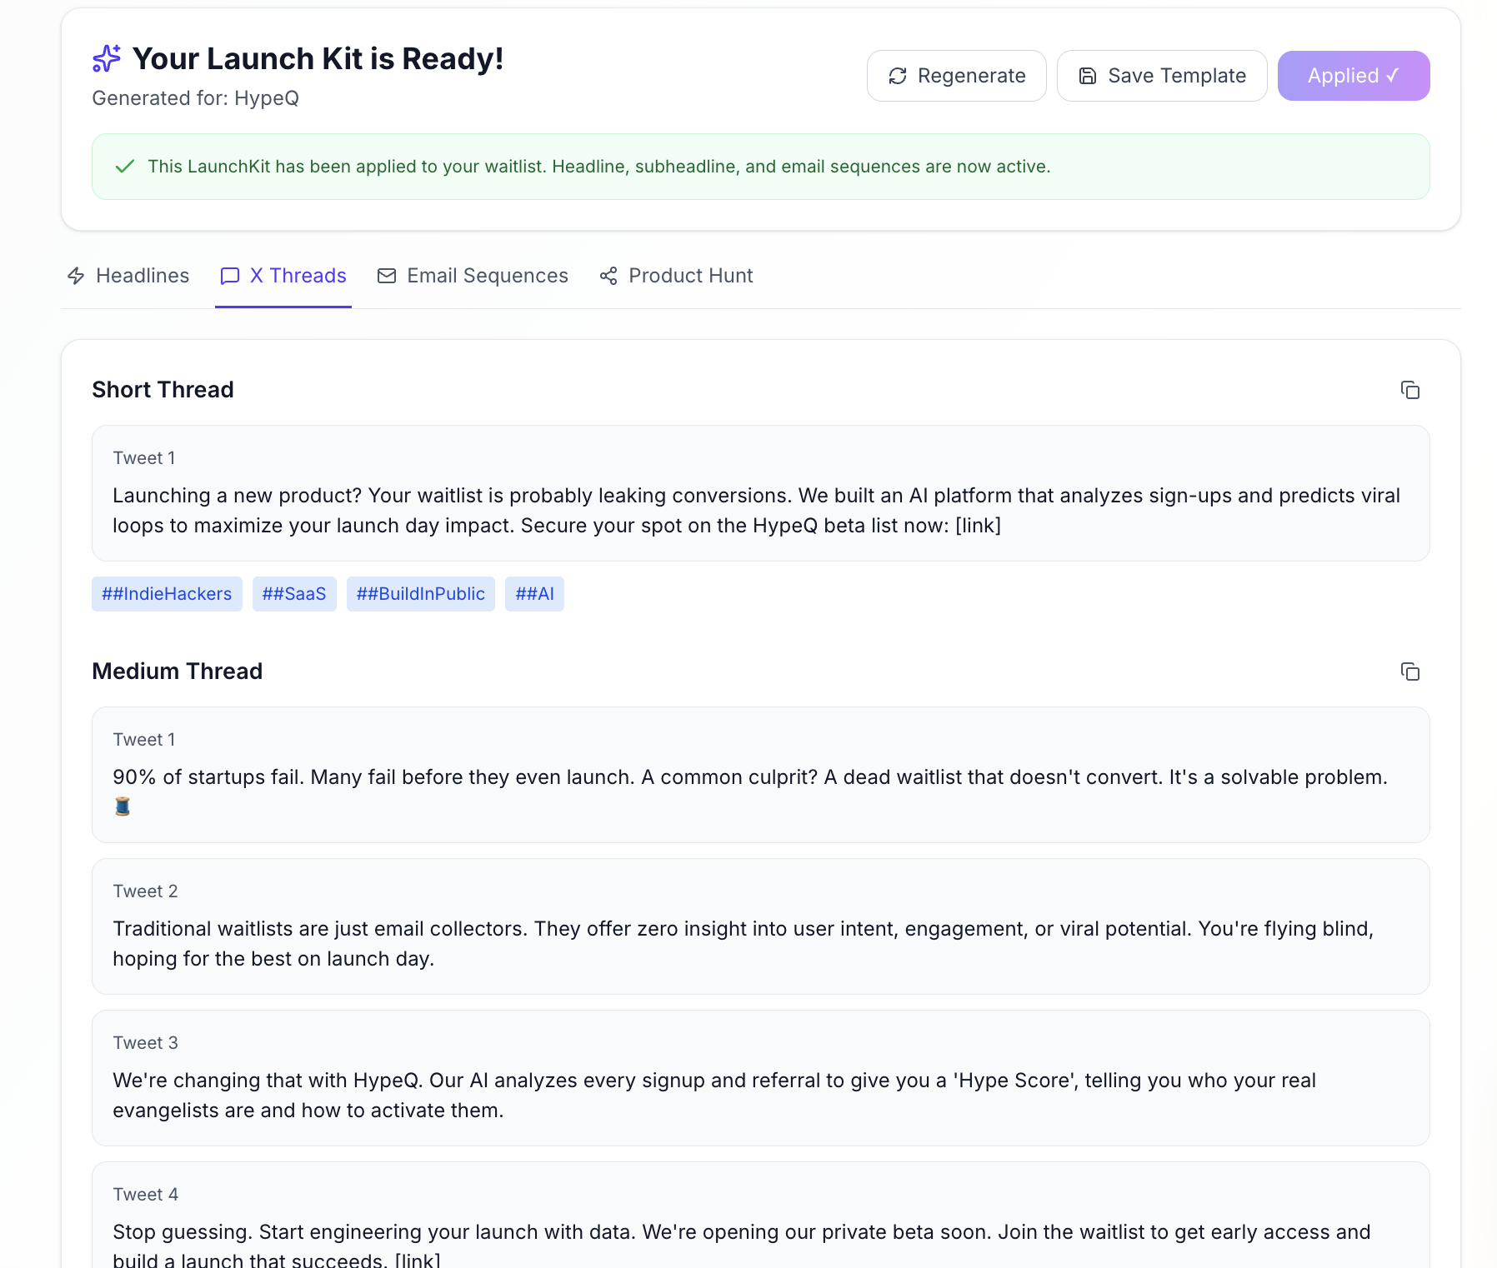Click the Medium Thread Tweet 2 card

[x=761, y=926]
